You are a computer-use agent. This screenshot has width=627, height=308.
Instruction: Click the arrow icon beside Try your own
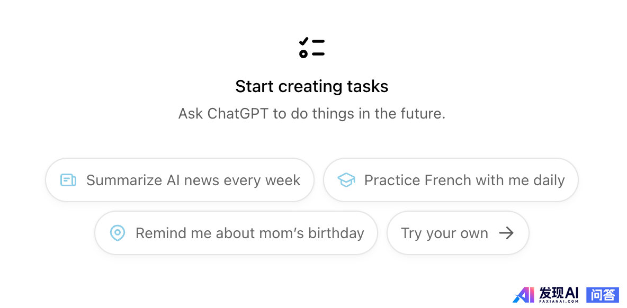[506, 233]
